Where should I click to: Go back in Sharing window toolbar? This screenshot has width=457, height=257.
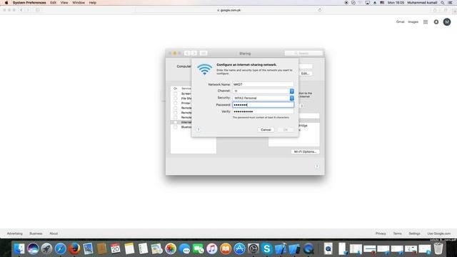coord(187,53)
